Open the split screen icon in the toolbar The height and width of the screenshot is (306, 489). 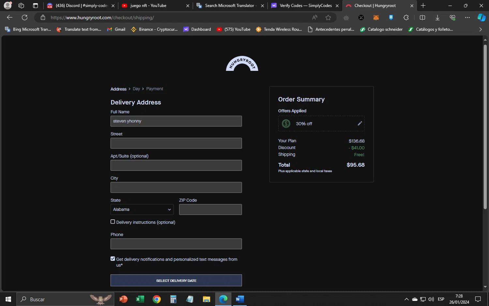[422, 18]
